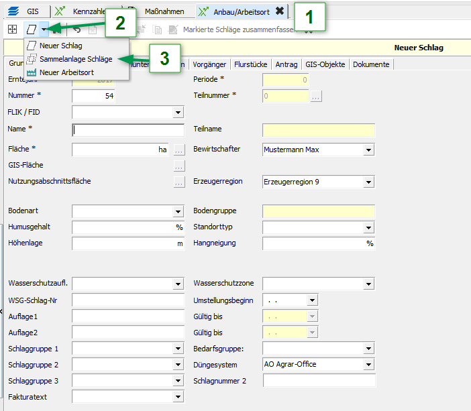
Task: Open the Düngesystem dropdown
Action: pyautogui.click(x=369, y=365)
